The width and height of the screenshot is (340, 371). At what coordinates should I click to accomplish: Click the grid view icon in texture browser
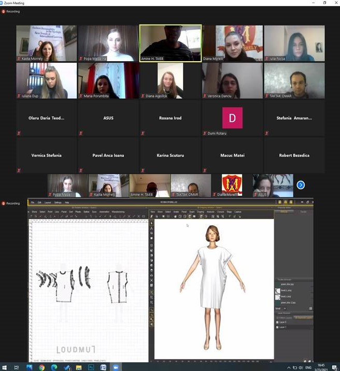310,308
